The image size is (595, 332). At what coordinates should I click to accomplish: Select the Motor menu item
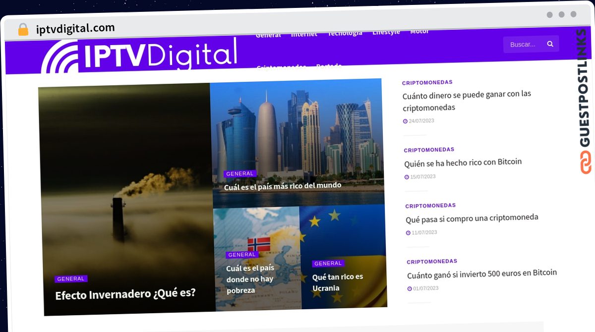click(x=419, y=31)
